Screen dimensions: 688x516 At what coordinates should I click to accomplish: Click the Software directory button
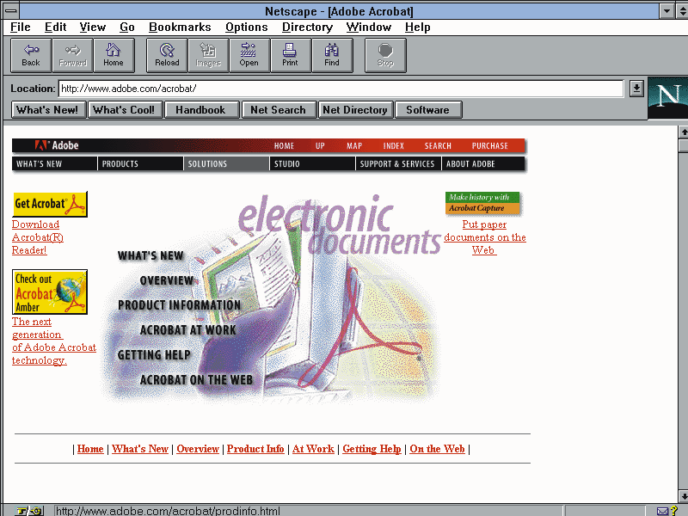click(428, 110)
